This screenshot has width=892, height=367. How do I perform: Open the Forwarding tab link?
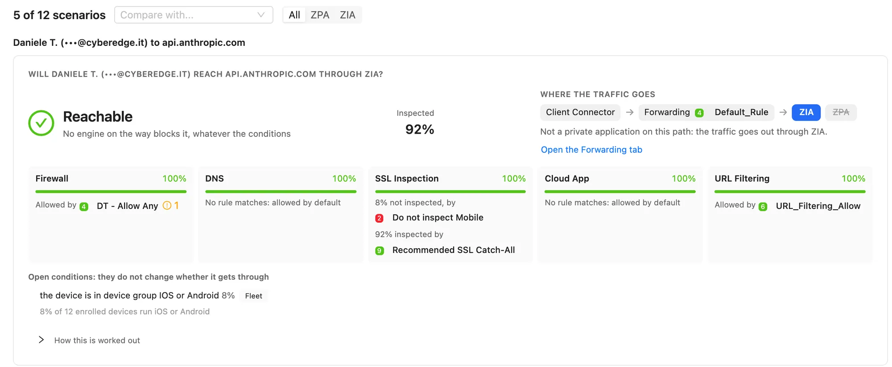(x=591, y=150)
